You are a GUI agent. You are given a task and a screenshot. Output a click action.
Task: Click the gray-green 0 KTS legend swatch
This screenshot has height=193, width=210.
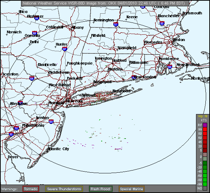(205, 159)
